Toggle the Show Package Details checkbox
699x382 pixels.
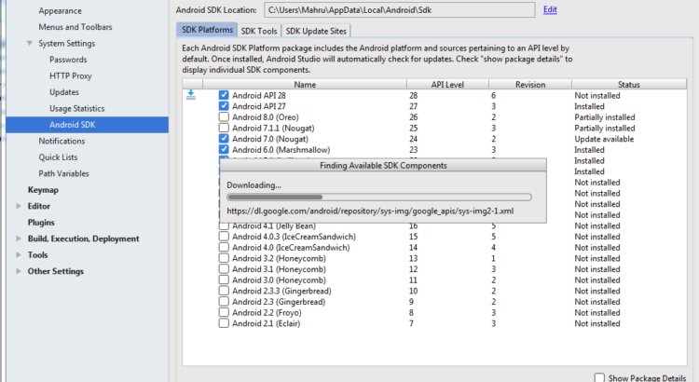tap(599, 377)
